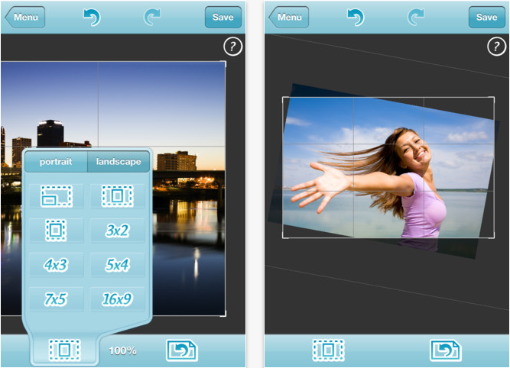This screenshot has height=368, width=510.
Task: Open help question mark in right screen
Action: coord(497,47)
